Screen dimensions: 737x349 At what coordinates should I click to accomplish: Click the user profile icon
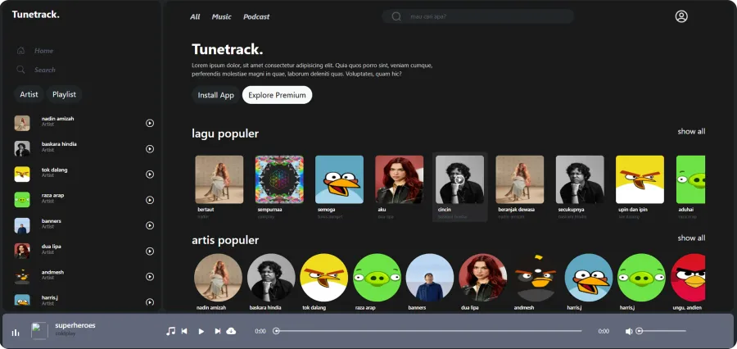[x=681, y=16]
